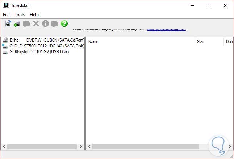Image resolution: width=234 pixels, height=159 pixels.
Task: Click the Delete X toolbar icon
Action: point(36,24)
